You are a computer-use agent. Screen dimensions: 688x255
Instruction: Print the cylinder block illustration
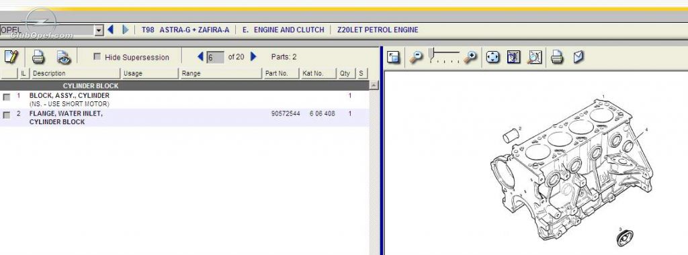(x=557, y=57)
